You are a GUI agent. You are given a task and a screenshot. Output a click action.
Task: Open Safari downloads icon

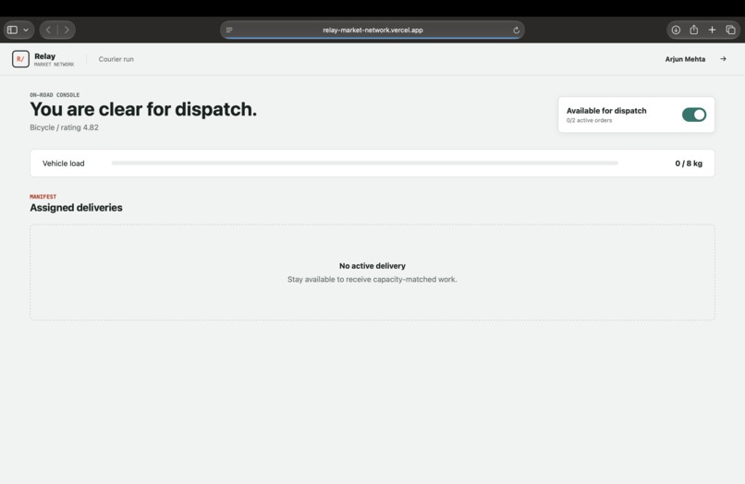coord(676,30)
